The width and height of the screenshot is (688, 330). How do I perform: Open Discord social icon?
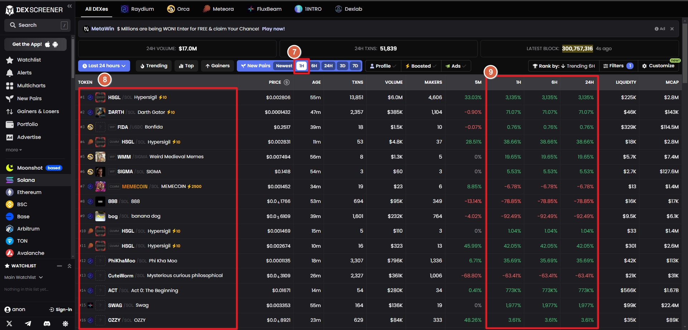tap(47, 324)
